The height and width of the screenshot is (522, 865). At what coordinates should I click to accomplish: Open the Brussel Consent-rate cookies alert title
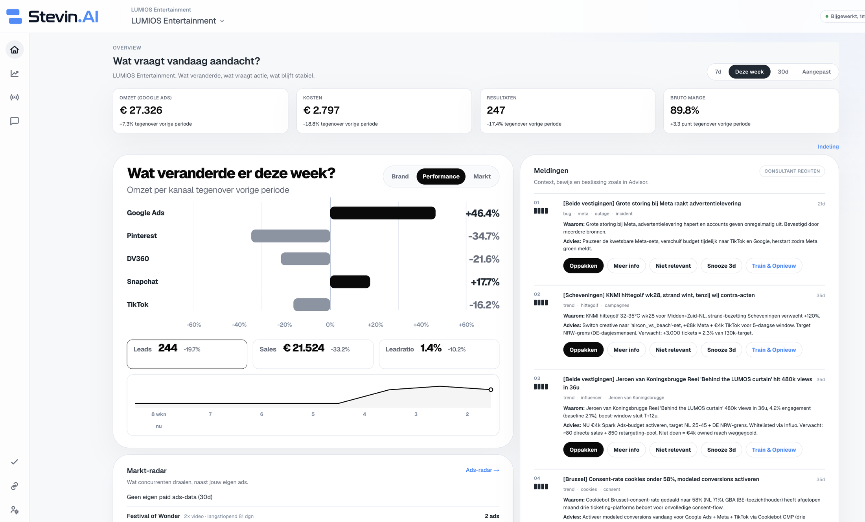(x=661, y=479)
